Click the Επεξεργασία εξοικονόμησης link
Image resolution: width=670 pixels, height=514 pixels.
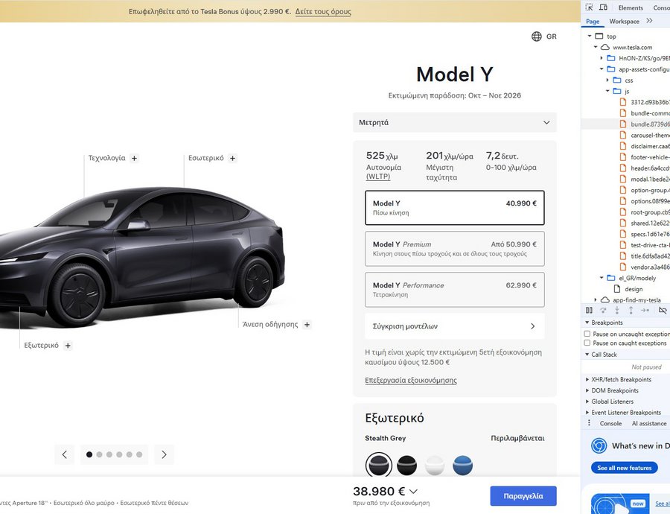tap(411, 380)
